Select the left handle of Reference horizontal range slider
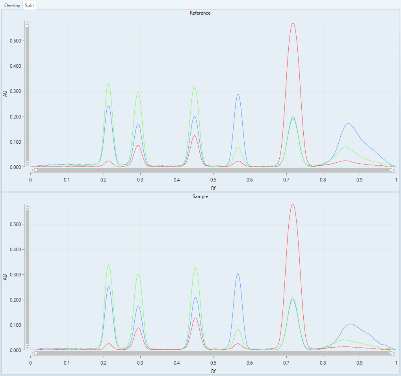Screen dimensions: 401x376 [x=36, y=170]
